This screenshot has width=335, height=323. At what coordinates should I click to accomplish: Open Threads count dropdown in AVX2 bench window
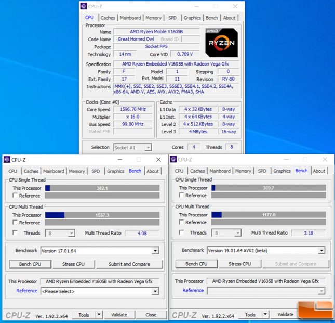pyautogui.click(x=226, y=232)
